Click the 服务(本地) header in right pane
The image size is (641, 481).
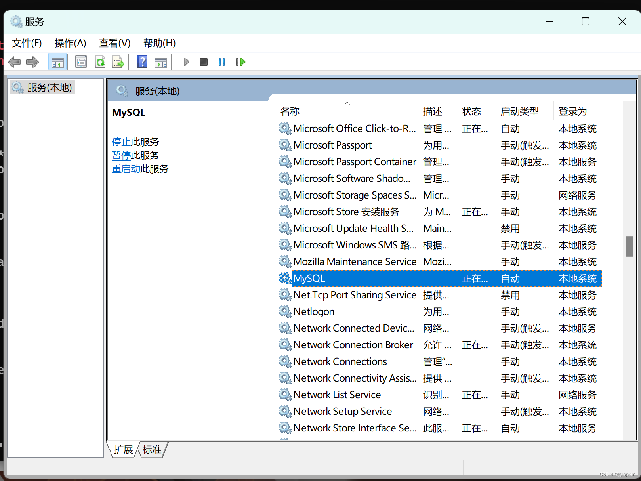pyautogui.click(x=157, y=91)
